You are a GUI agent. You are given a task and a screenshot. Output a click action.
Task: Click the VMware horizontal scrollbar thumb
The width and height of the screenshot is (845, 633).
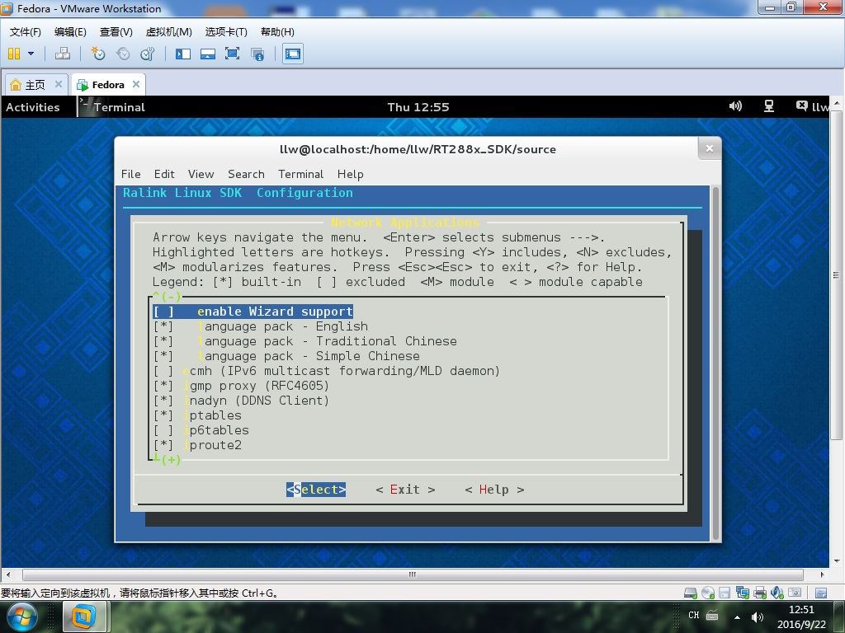coord(413,574)
